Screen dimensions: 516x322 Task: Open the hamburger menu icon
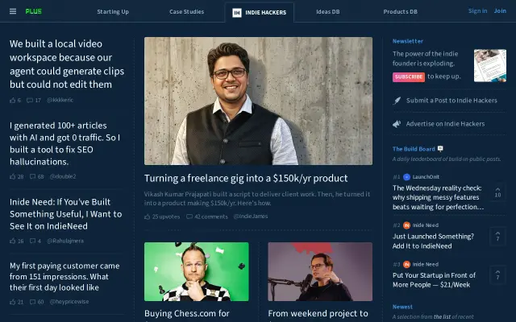(x=13, y=11)
